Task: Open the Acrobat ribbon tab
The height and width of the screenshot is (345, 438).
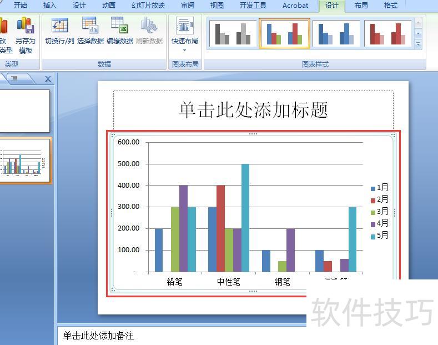Action: pos(295,6)
